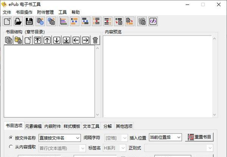Click the new blank file icon in main toolbar
Viewport: 227px width, 157px height.
(8, 21)
